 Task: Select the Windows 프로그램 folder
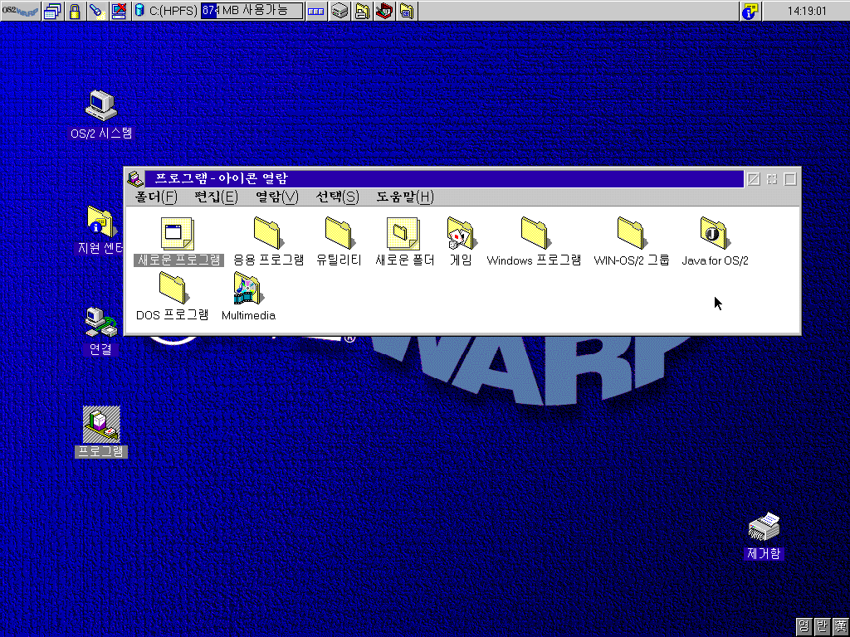(x=534, y=241)
